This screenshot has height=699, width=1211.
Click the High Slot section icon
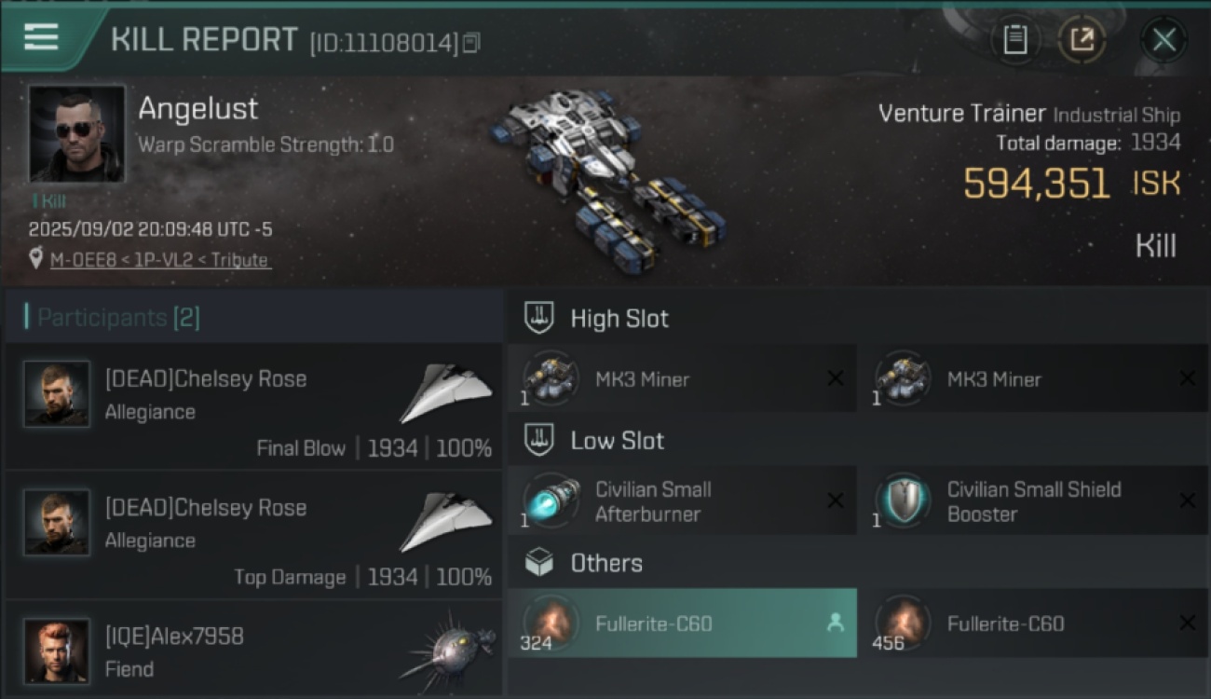tap(539, 318)
